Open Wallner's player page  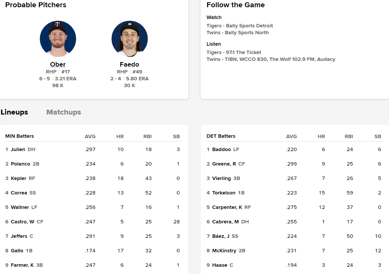20,207
